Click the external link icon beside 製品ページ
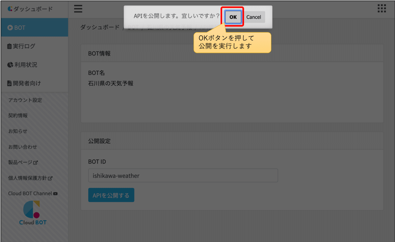The height and width of the screenshot is (242, 395). tap(36, 162)
